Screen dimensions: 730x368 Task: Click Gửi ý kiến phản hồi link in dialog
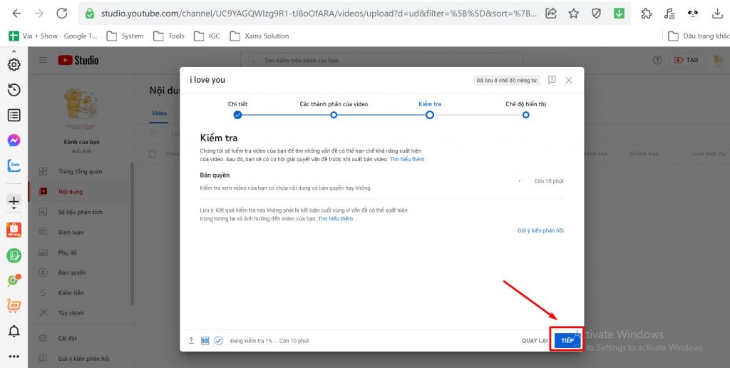coord(540,230)
